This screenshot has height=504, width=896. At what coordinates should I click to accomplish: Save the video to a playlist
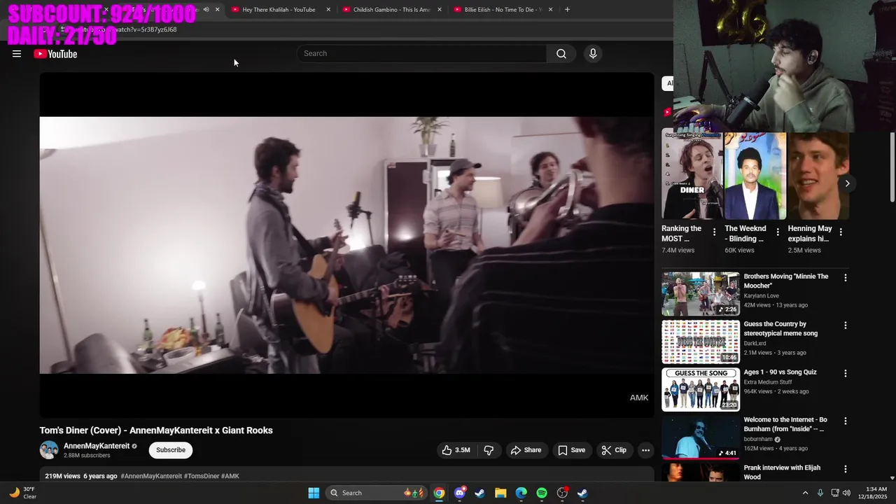tap(571, 450)
